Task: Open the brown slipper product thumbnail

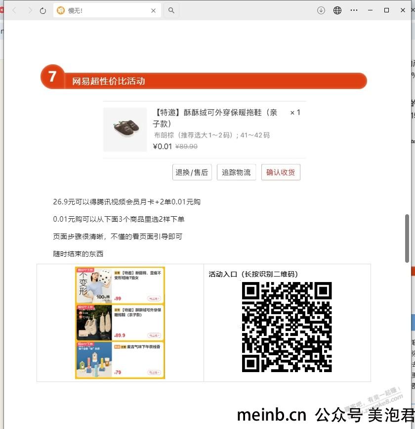Action: click(125, 130)
